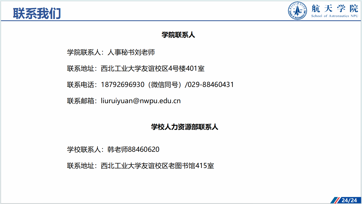Click the 24/24 page number indicator
Viewport: 362px width, 204px height.
[349, 200]
